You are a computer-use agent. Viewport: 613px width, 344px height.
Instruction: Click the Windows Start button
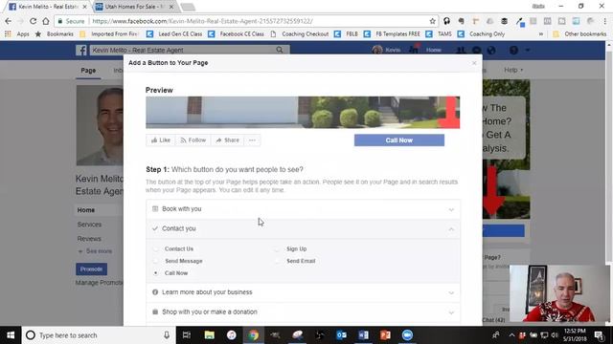click(x=11, y=335)
